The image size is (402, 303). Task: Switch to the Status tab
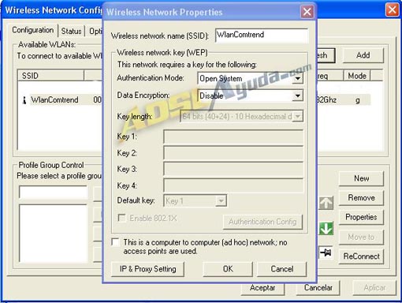71,31
